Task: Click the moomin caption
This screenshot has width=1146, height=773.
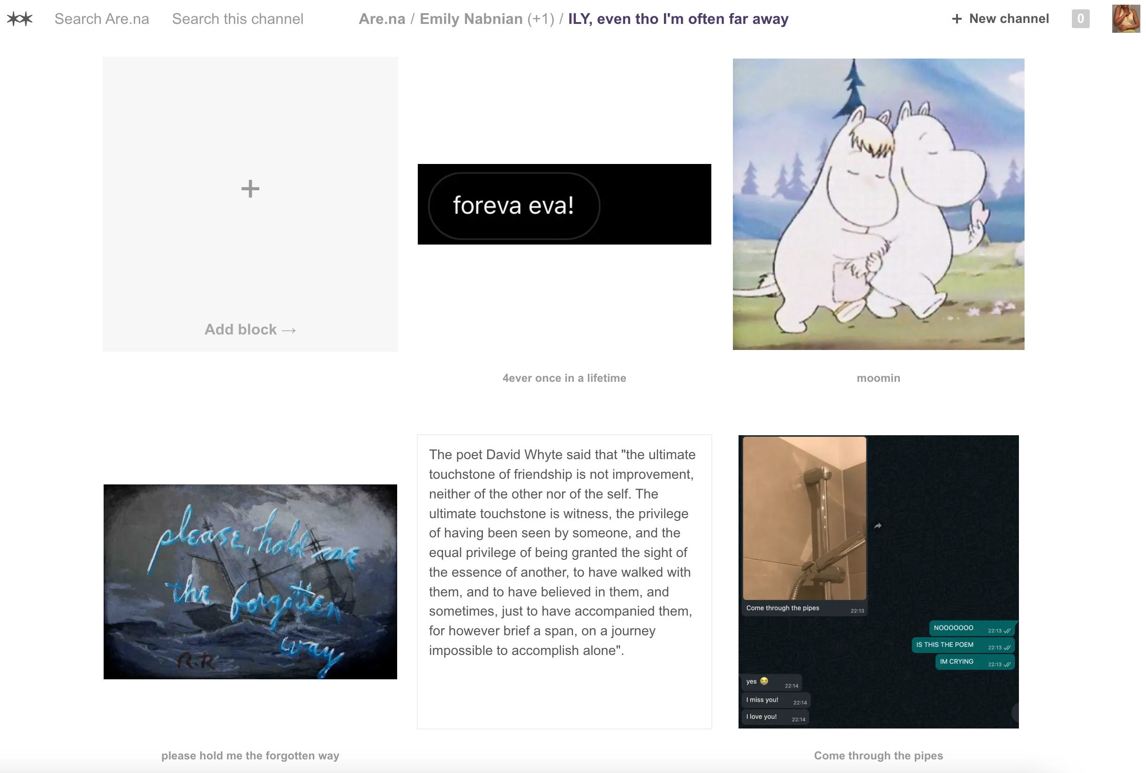Action: (878, 378)
